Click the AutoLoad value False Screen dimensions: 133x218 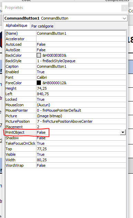pyautogui.click(x=41, y=44)
